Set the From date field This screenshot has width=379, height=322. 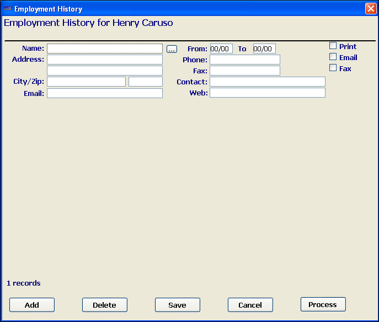221,49
